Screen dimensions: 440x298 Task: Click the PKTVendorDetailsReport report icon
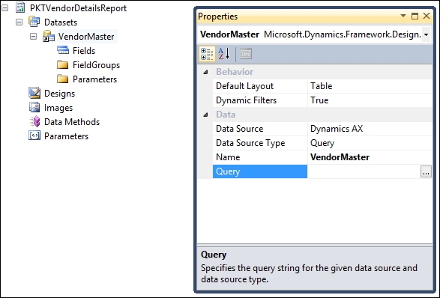click(20, 7)
